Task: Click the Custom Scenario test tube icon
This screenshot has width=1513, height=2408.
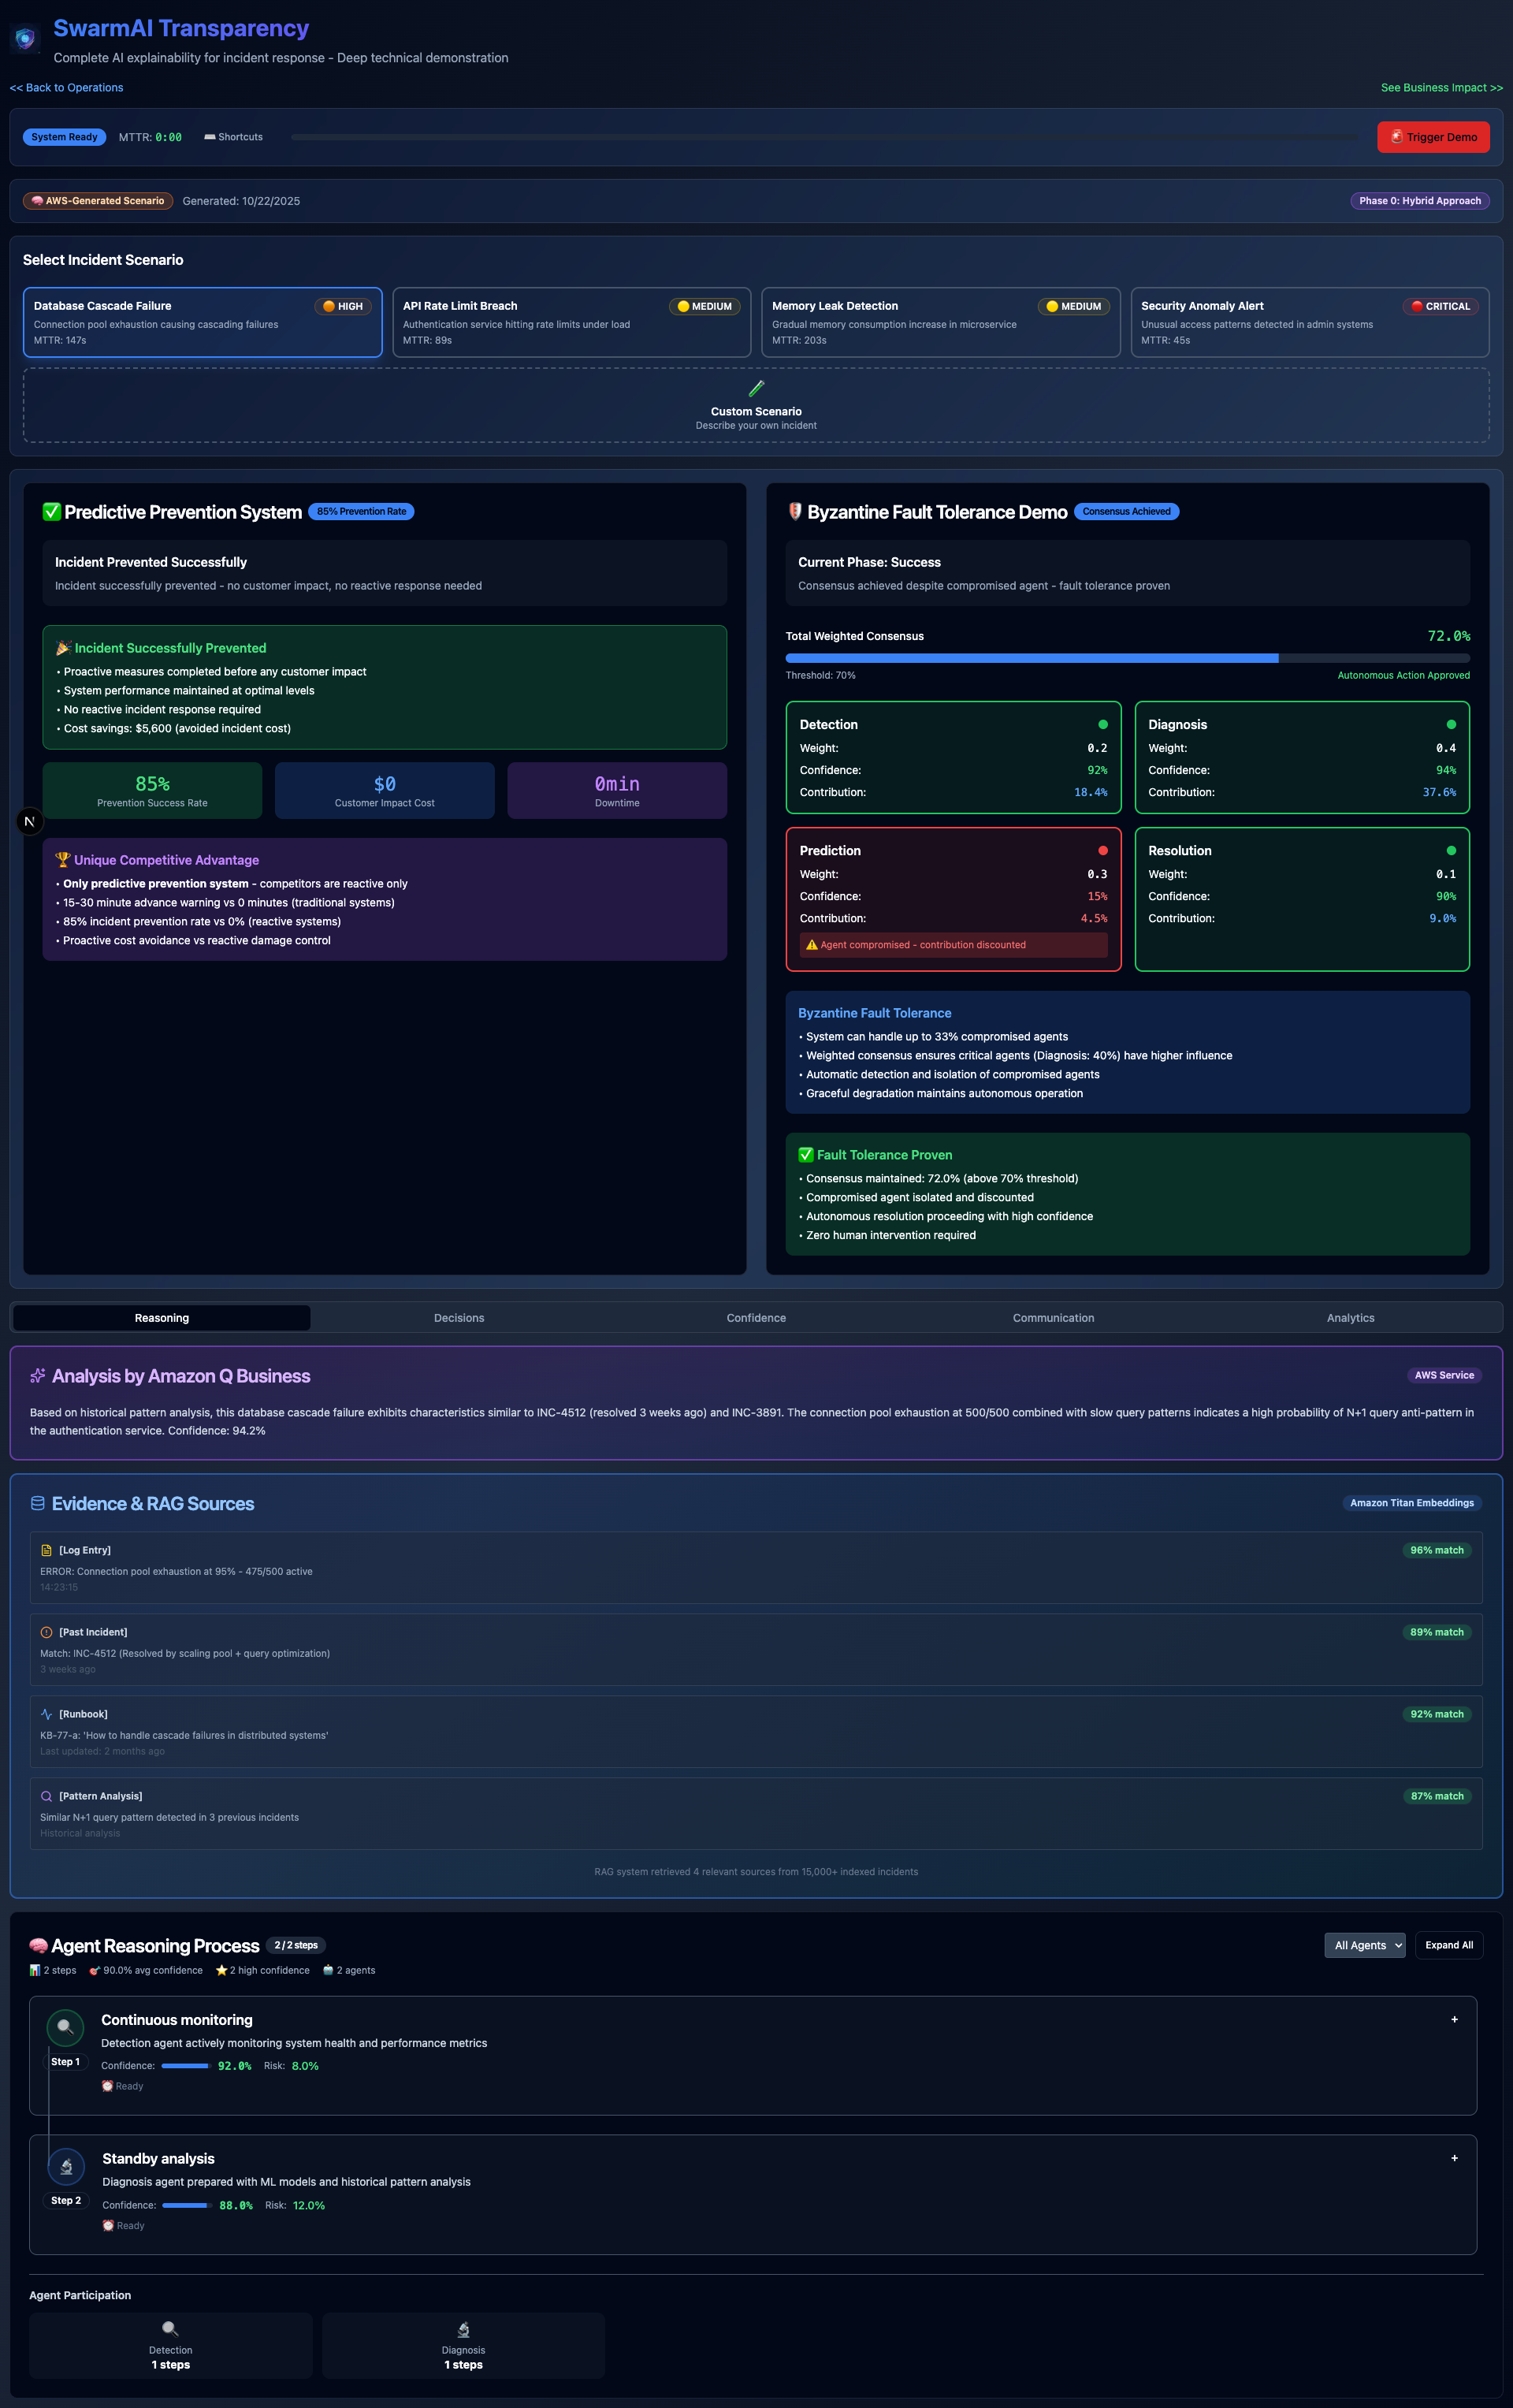Action: [x=756, y=388]
